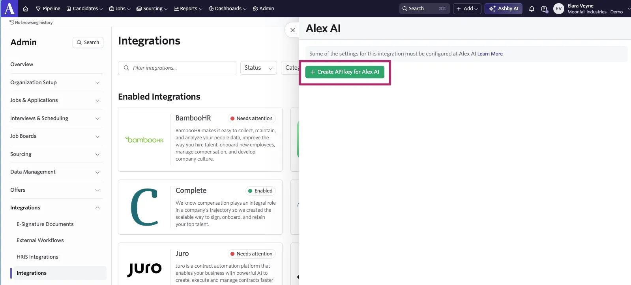Click the global Search box in top bar
The height and width of the screenshot is (285, 631).
424,9
